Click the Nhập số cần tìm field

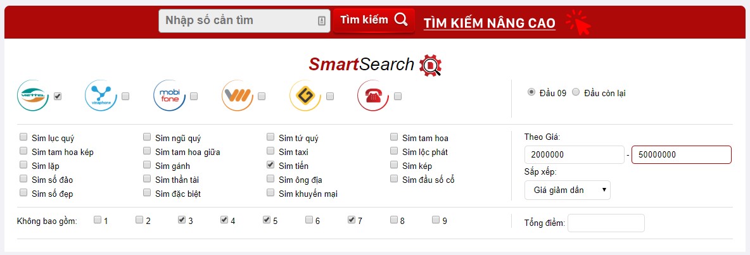point(245,20)
